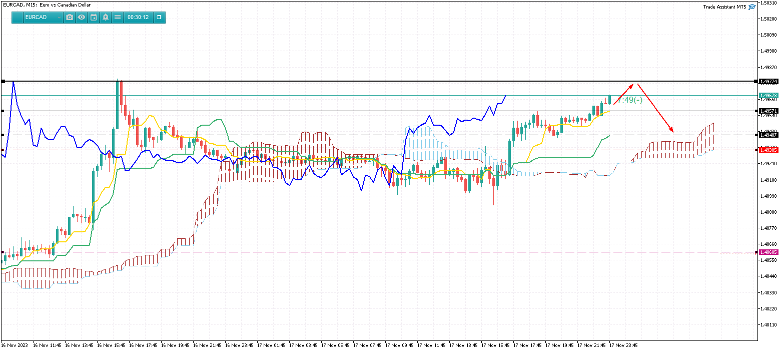Select the 1.49407 price label

(x=768, y=135)
